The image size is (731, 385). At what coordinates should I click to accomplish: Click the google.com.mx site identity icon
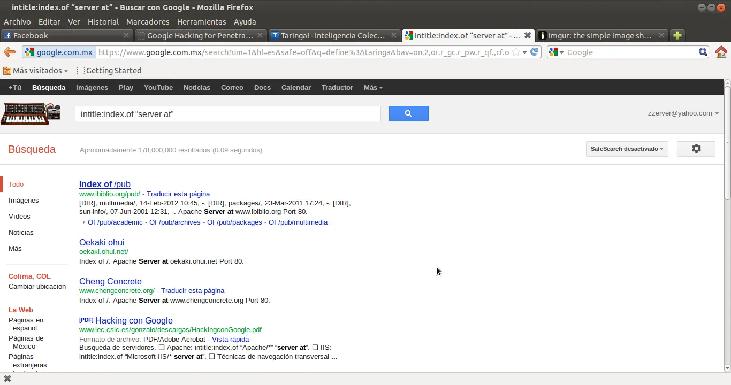[x=59, y=52]
